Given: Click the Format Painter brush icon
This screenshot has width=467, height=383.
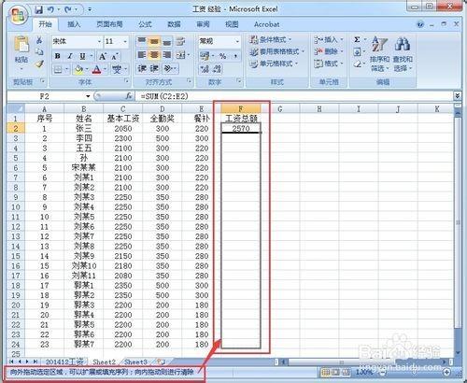Looking at the screenshot, I should pos(39,64).
